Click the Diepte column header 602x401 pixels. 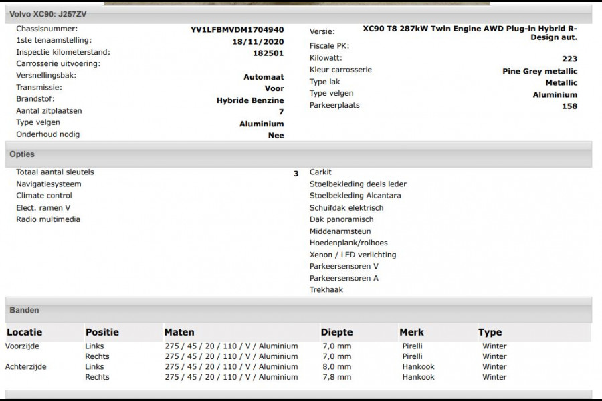tap(338, 332)
